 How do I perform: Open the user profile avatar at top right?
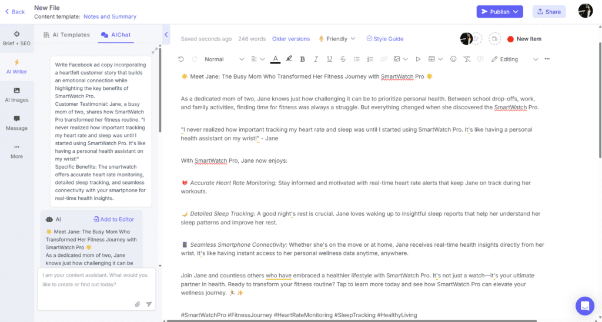[586, 11]
